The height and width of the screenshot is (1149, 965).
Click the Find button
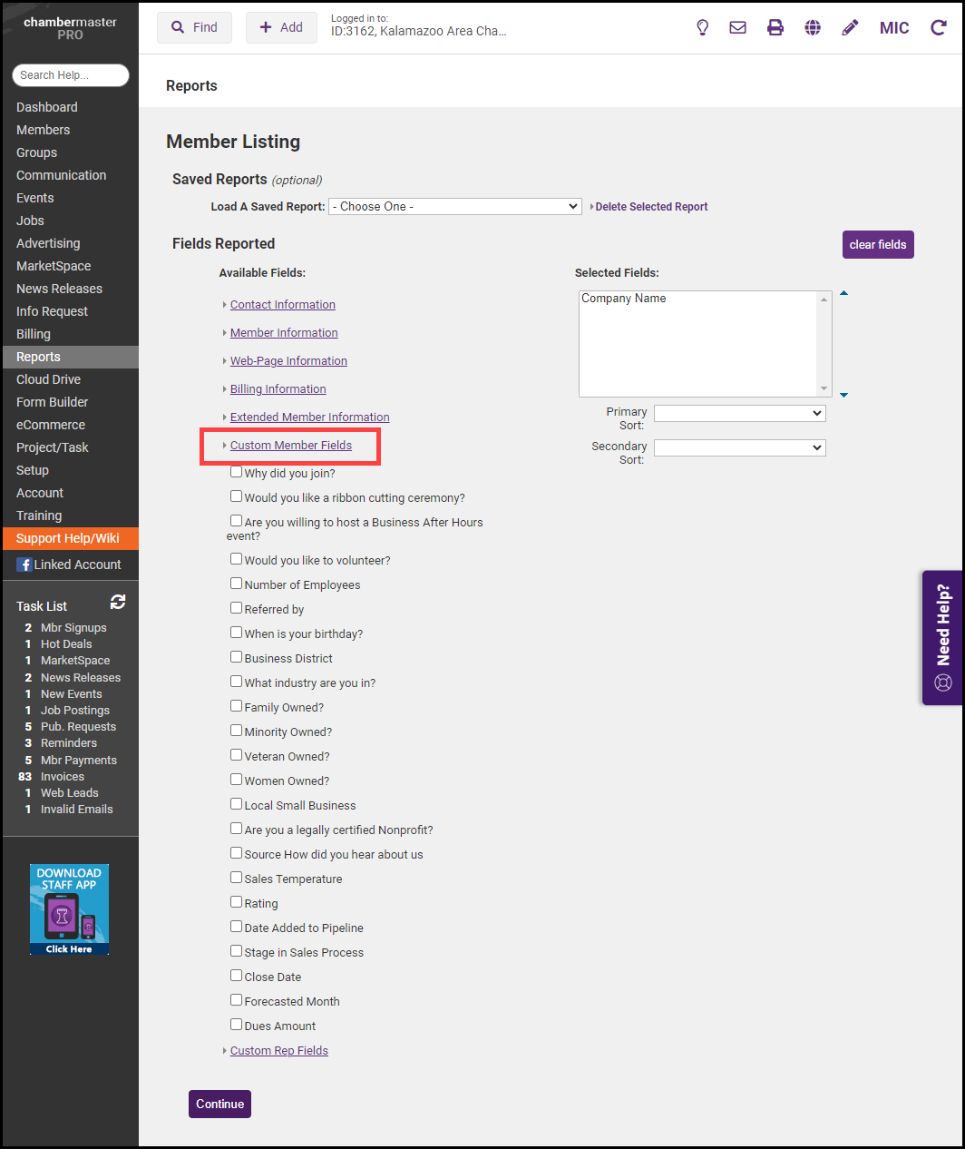pyautogui.click(x=194, y=27)
